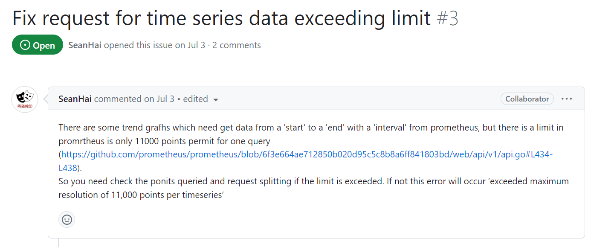591x247 pixels.
Task: Click the 'exceeded maximum resolution' error sentence
Action: point(313,188)
